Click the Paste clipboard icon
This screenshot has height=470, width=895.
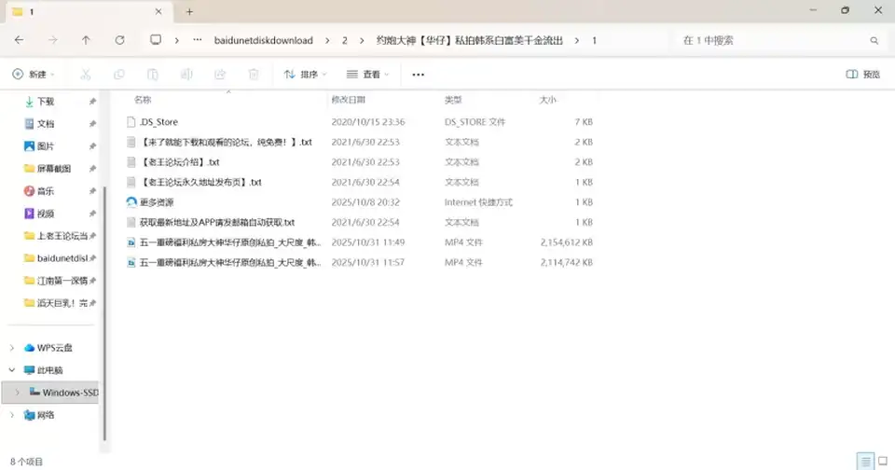[x=152, y=75]
